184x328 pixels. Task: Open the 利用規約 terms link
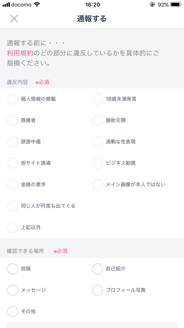coord(20,53)
